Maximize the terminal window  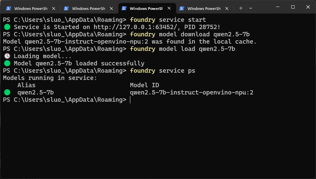click(x=293, y=7)
